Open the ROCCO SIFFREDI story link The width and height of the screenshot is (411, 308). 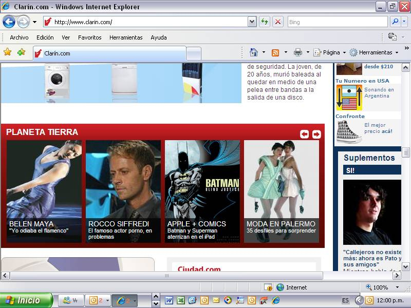(119, 224)
